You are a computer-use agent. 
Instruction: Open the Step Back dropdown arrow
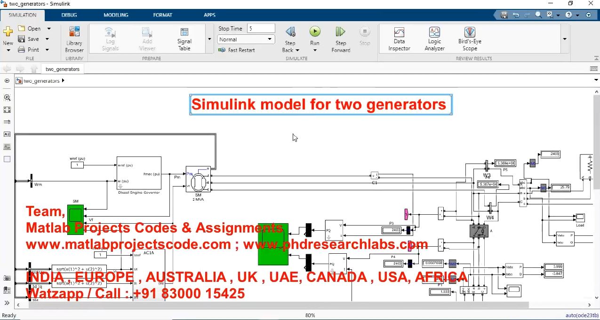[297, 50]
